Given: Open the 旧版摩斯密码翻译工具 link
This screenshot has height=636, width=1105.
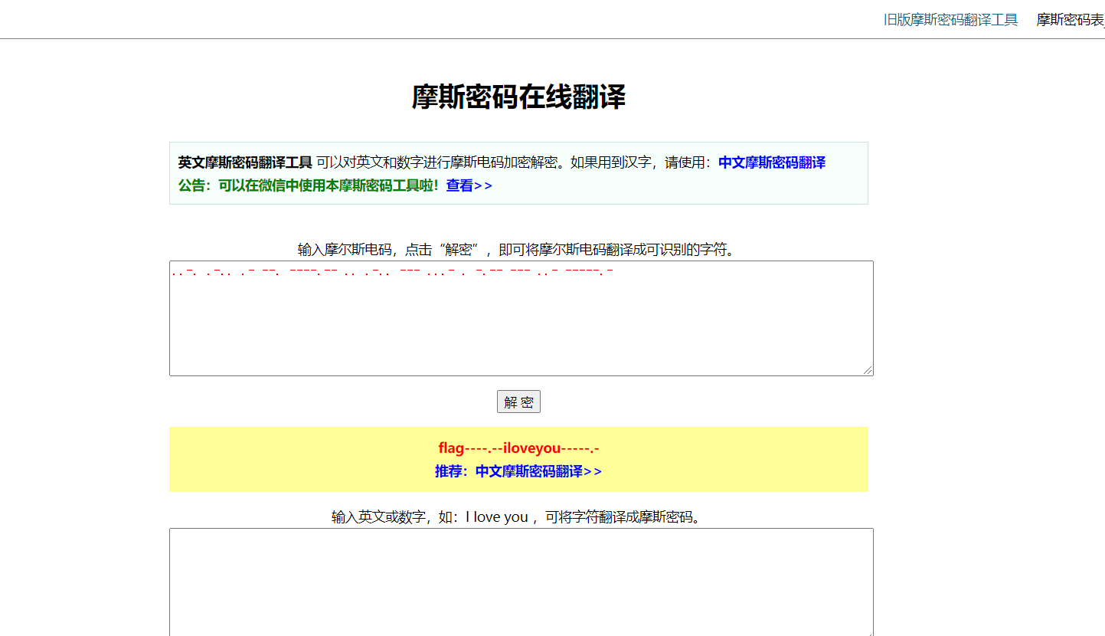Looking at the screenshot, I should point(950,20).
